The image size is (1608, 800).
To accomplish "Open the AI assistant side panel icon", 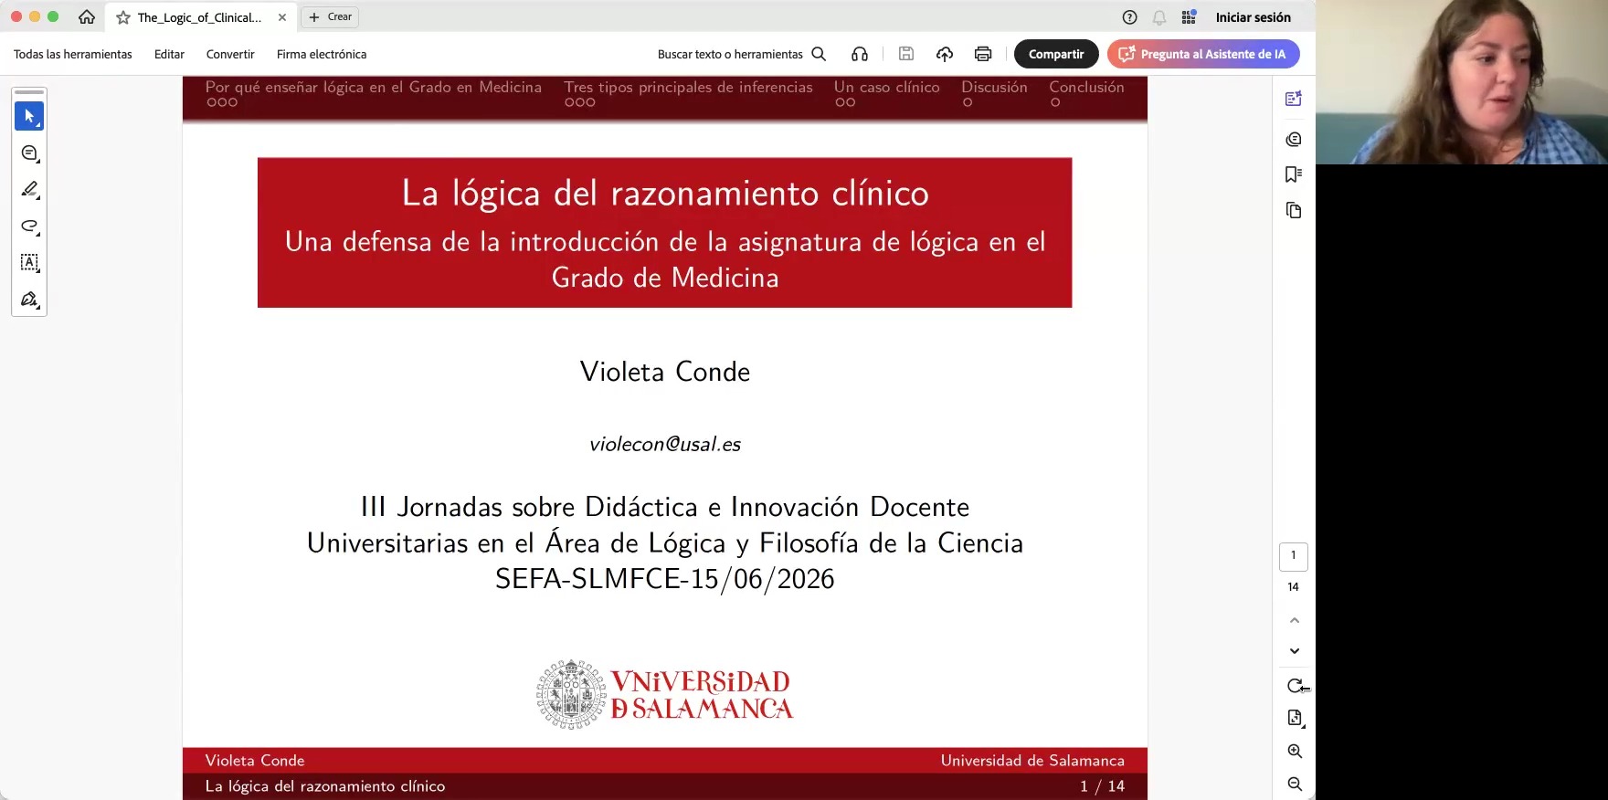I will click(1294, 99).
